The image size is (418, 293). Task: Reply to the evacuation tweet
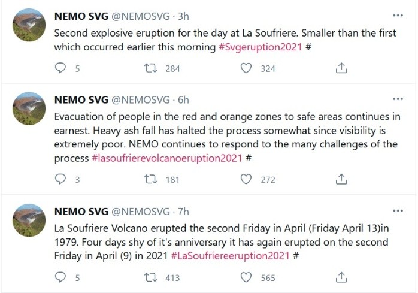pyautogui.click(x=60, y=179)
